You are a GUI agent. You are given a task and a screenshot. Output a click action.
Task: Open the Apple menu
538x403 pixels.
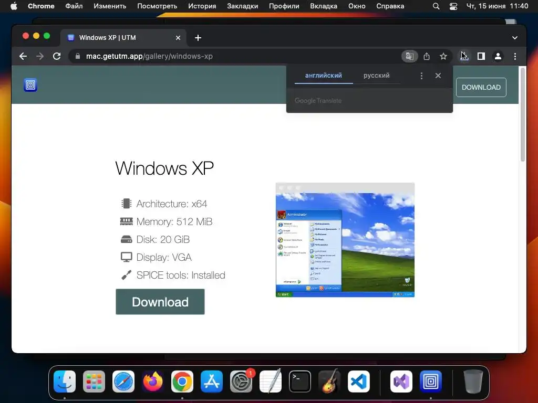click(14, 6)
